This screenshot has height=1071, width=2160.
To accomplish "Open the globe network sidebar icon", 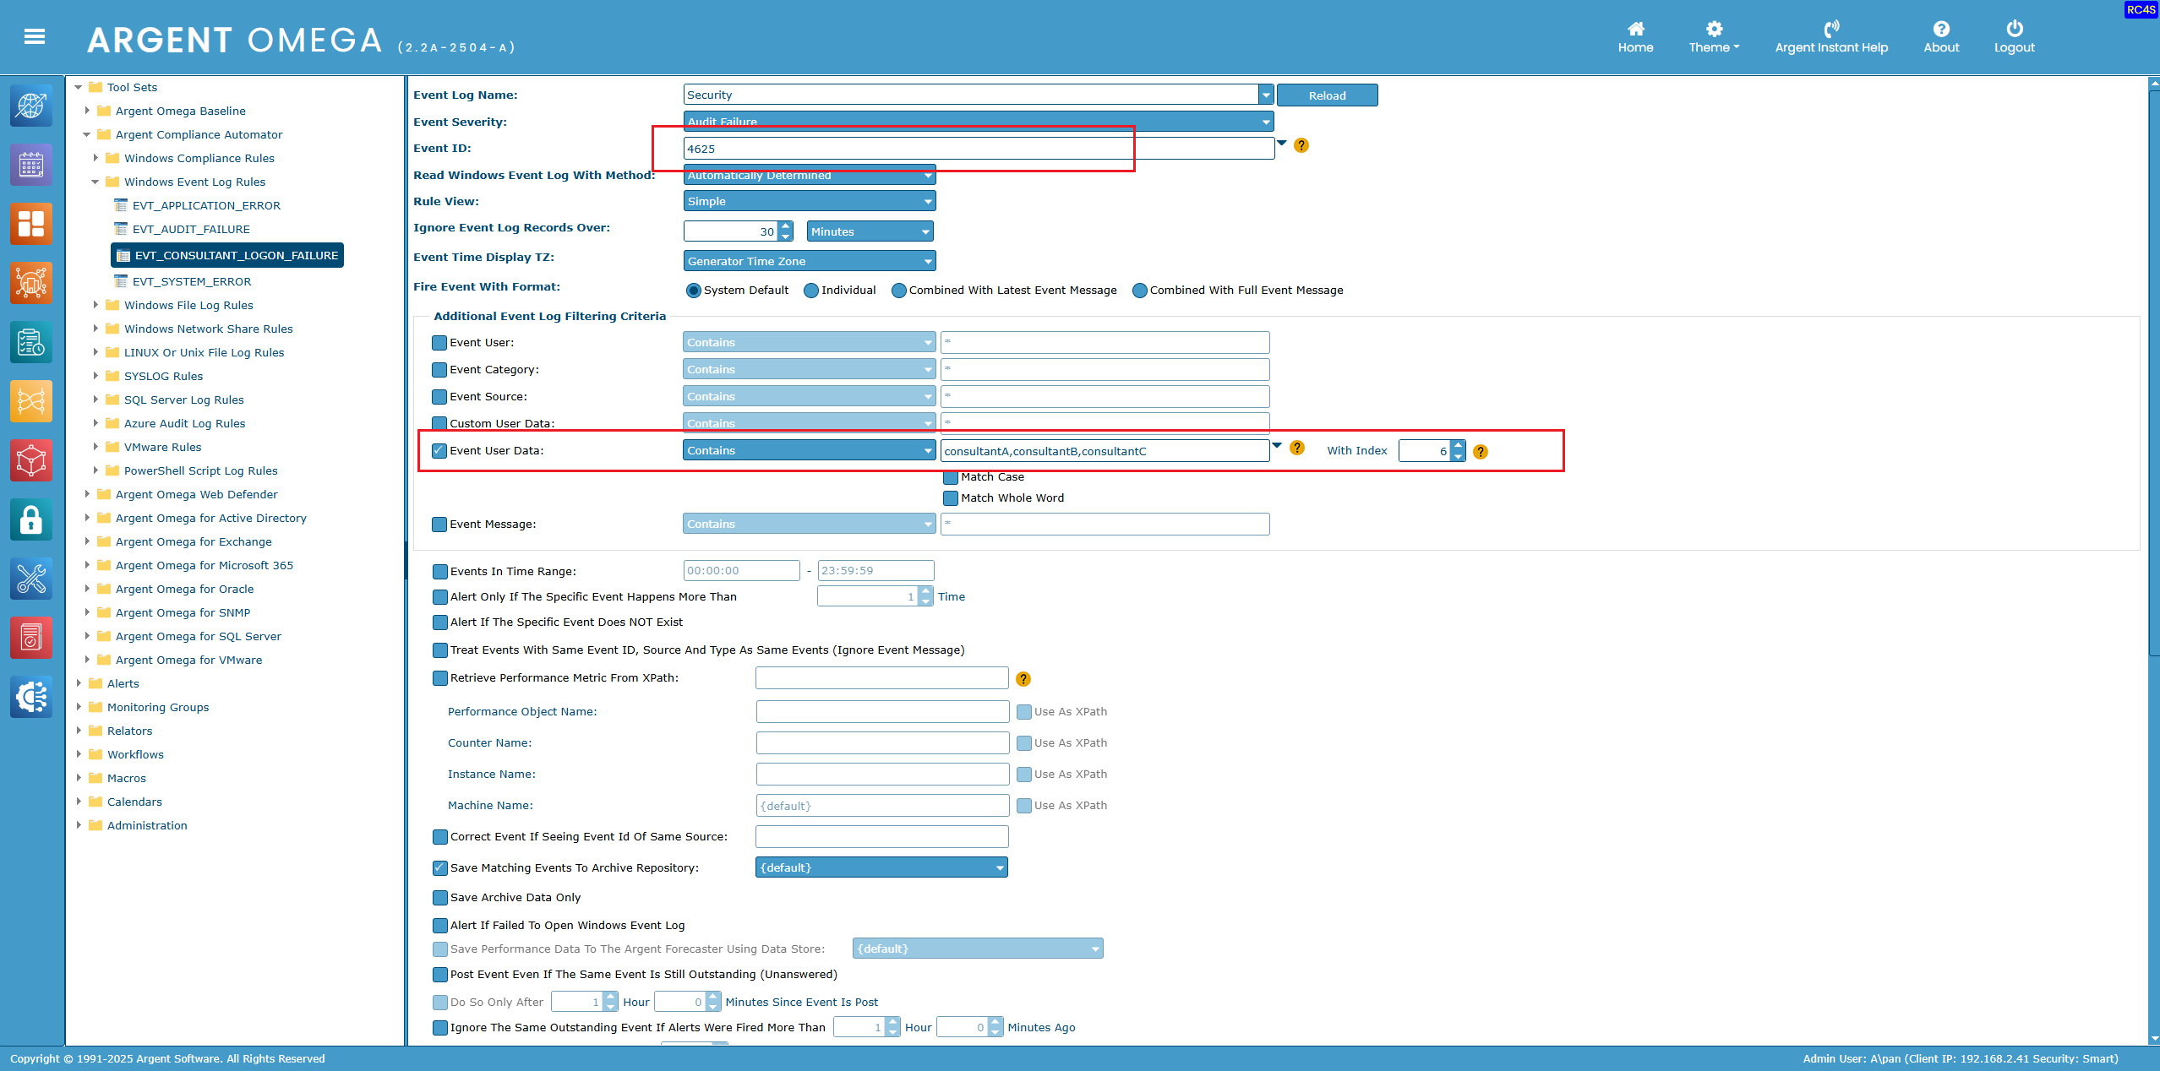I will 31,106.
